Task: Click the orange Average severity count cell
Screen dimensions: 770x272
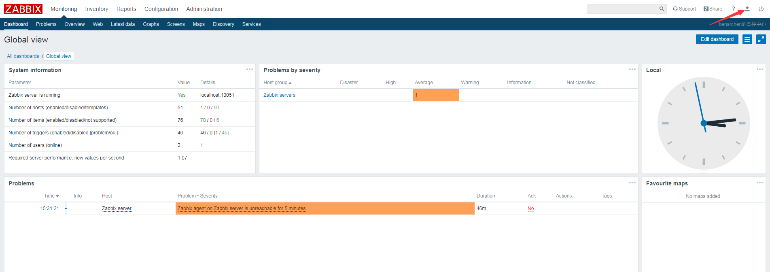Action: [436, 95]
